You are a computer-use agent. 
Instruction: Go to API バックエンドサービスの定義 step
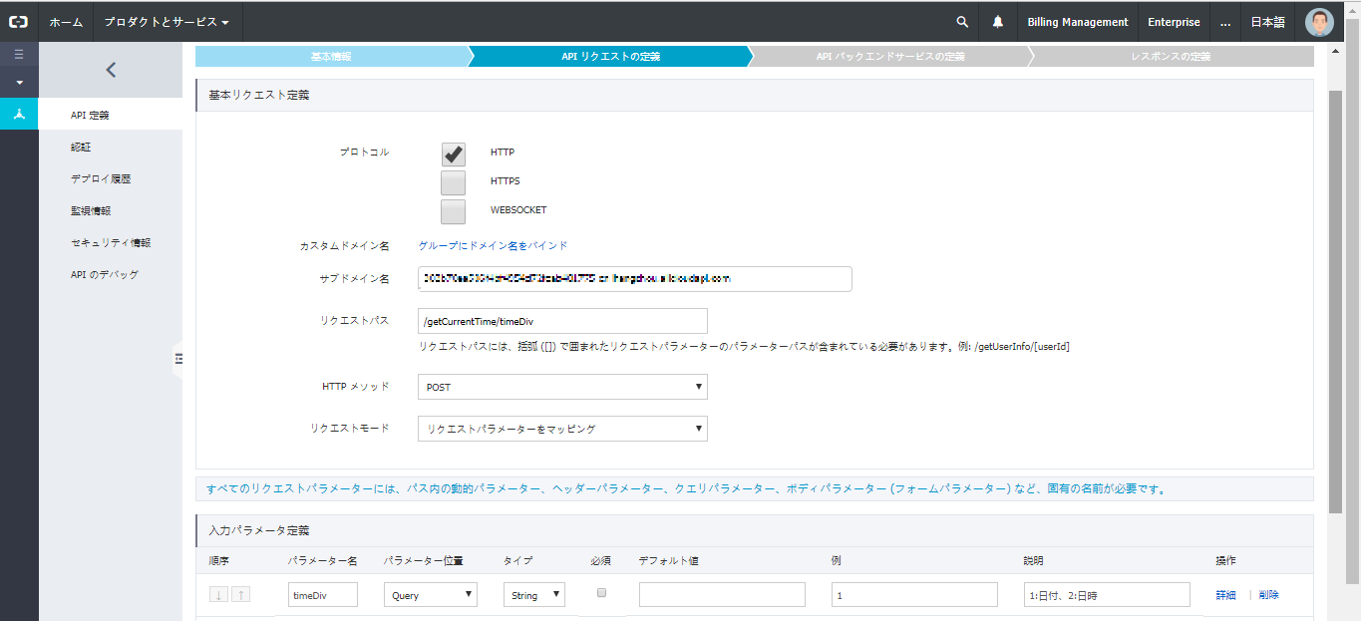890,57
